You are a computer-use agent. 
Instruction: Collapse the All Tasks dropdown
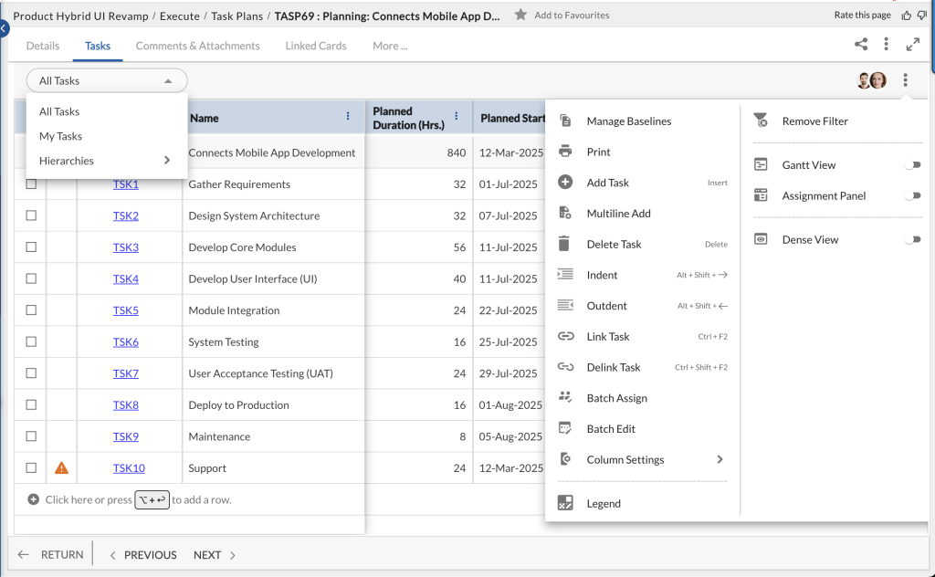click(168, 80)
